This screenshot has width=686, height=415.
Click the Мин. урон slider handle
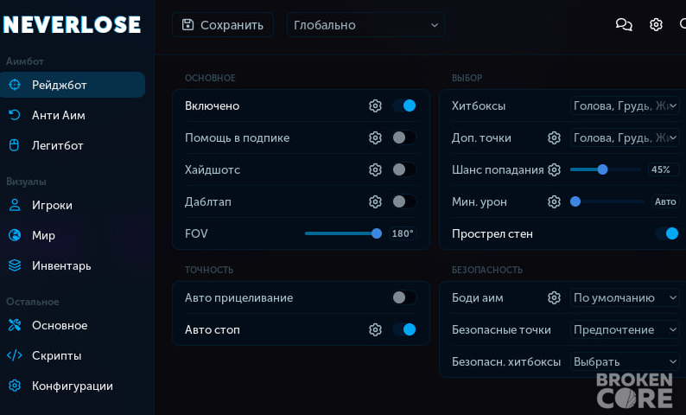[x=575, y=201]
